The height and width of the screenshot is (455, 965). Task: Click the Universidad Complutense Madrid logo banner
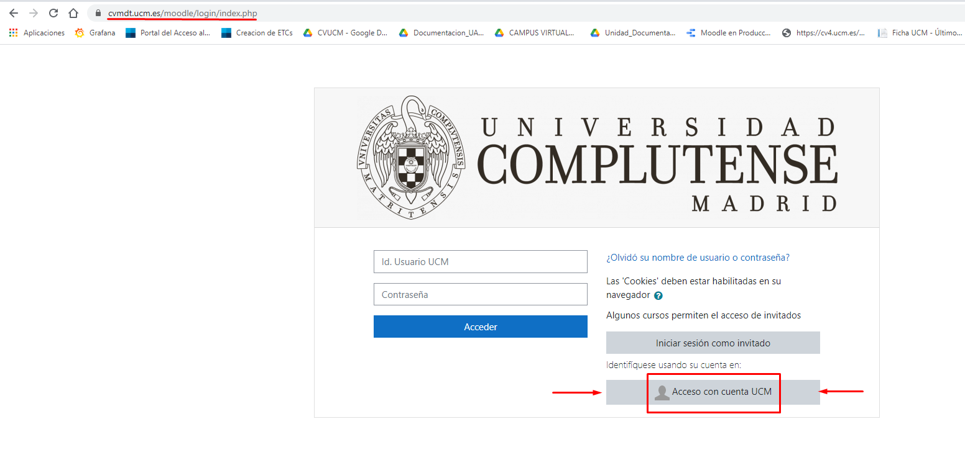[597, 158]
